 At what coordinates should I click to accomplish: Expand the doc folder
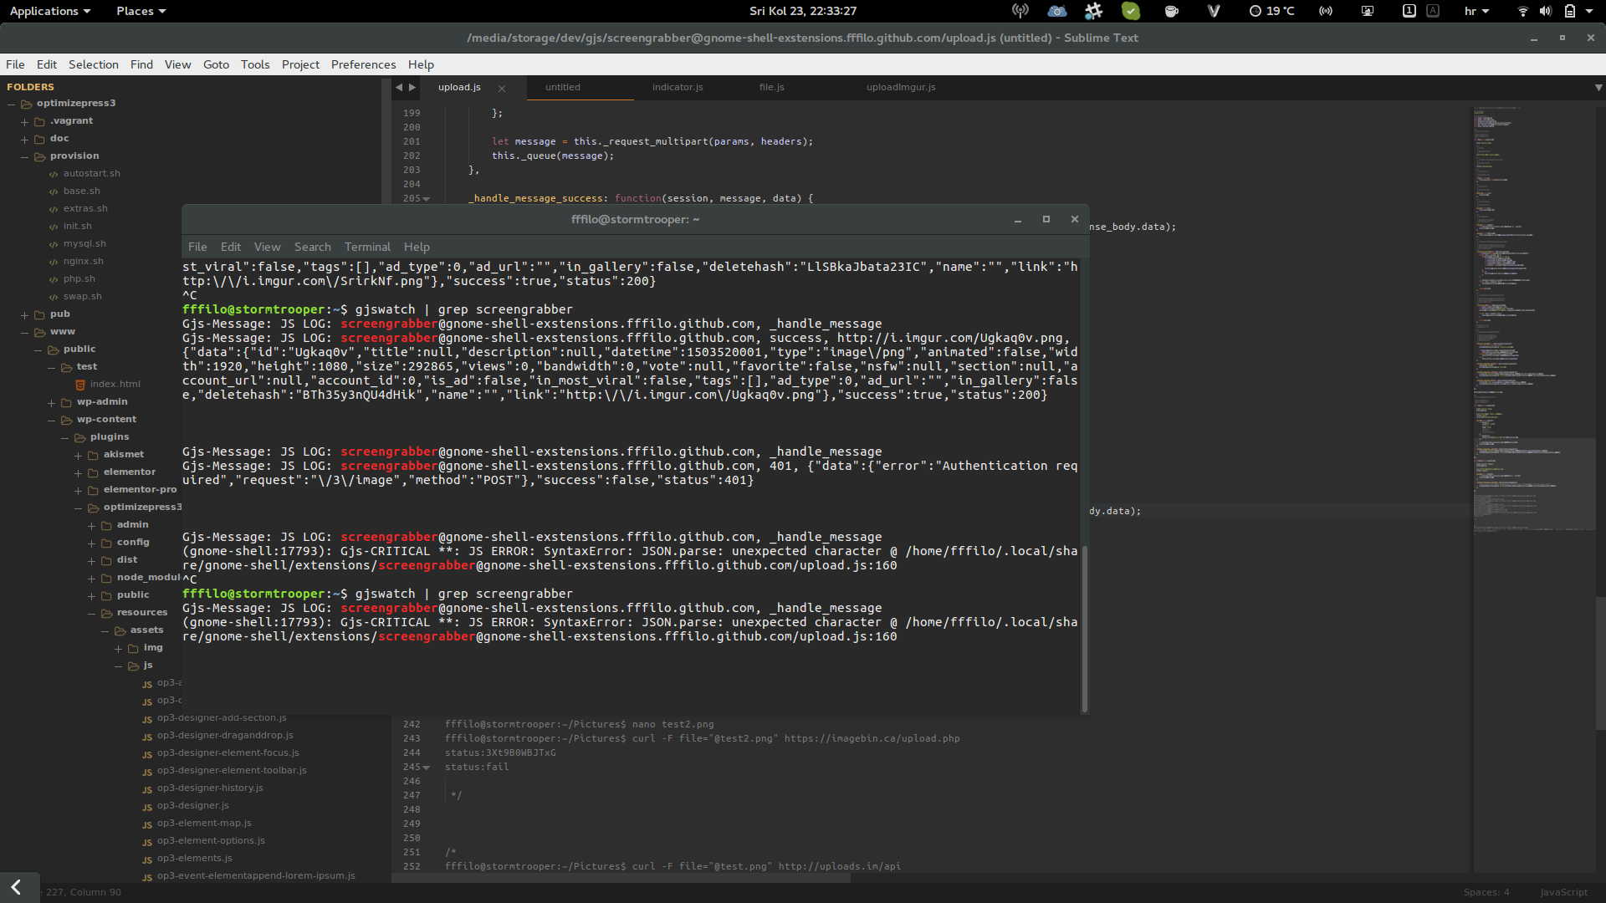pos(25,139)
